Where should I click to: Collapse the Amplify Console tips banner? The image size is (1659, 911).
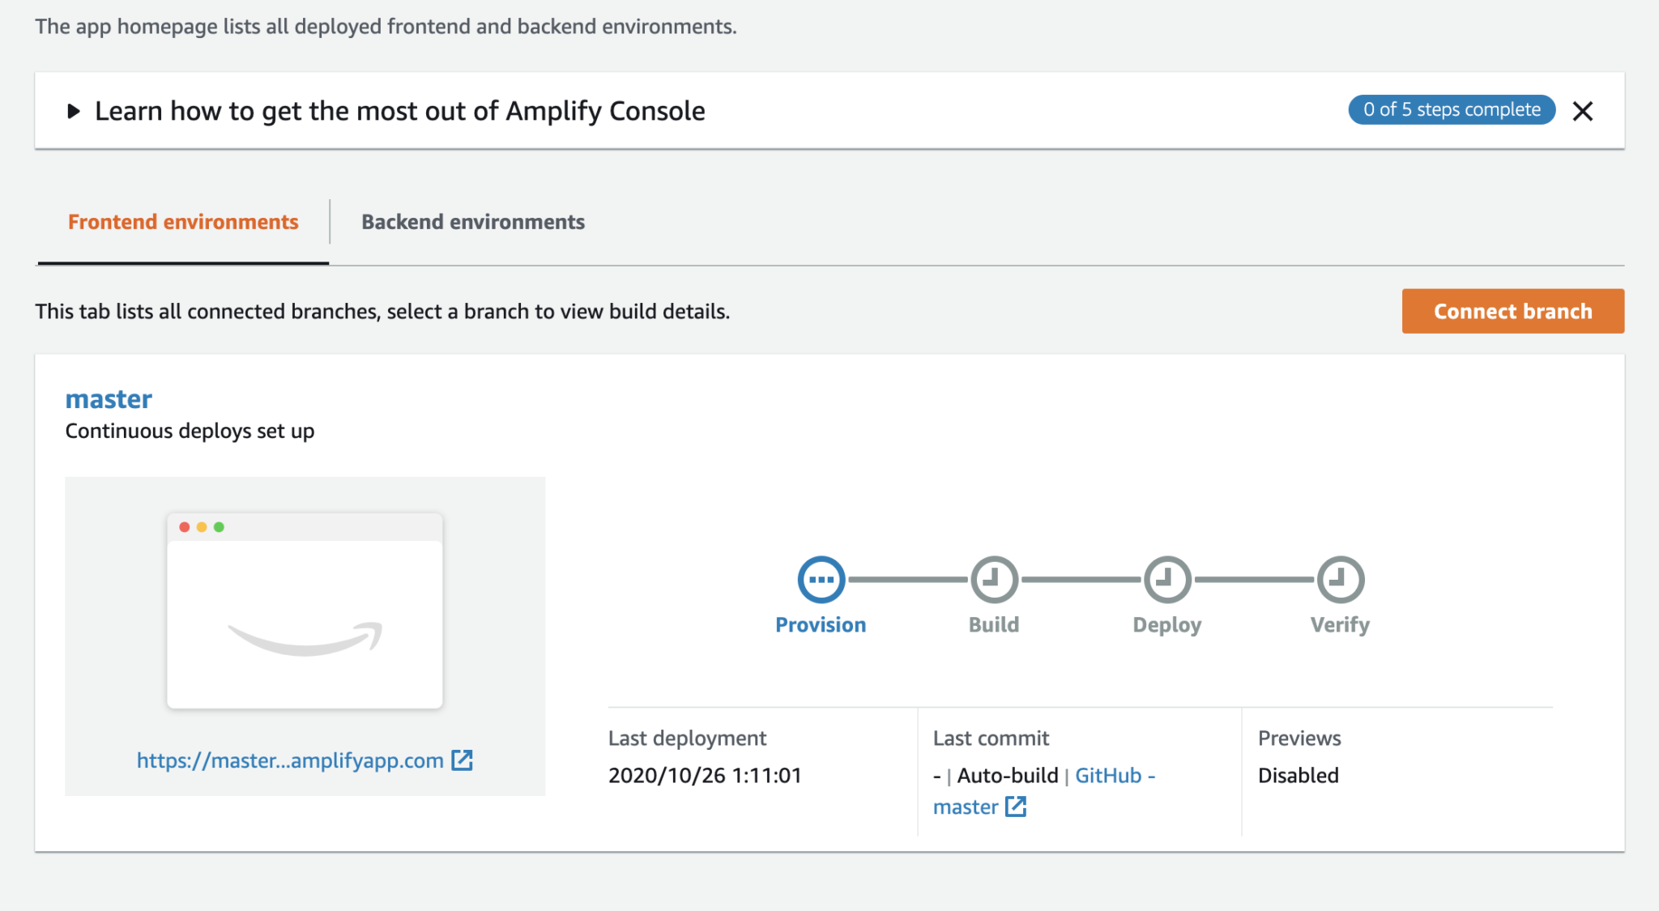click(x=1584, y=110)
